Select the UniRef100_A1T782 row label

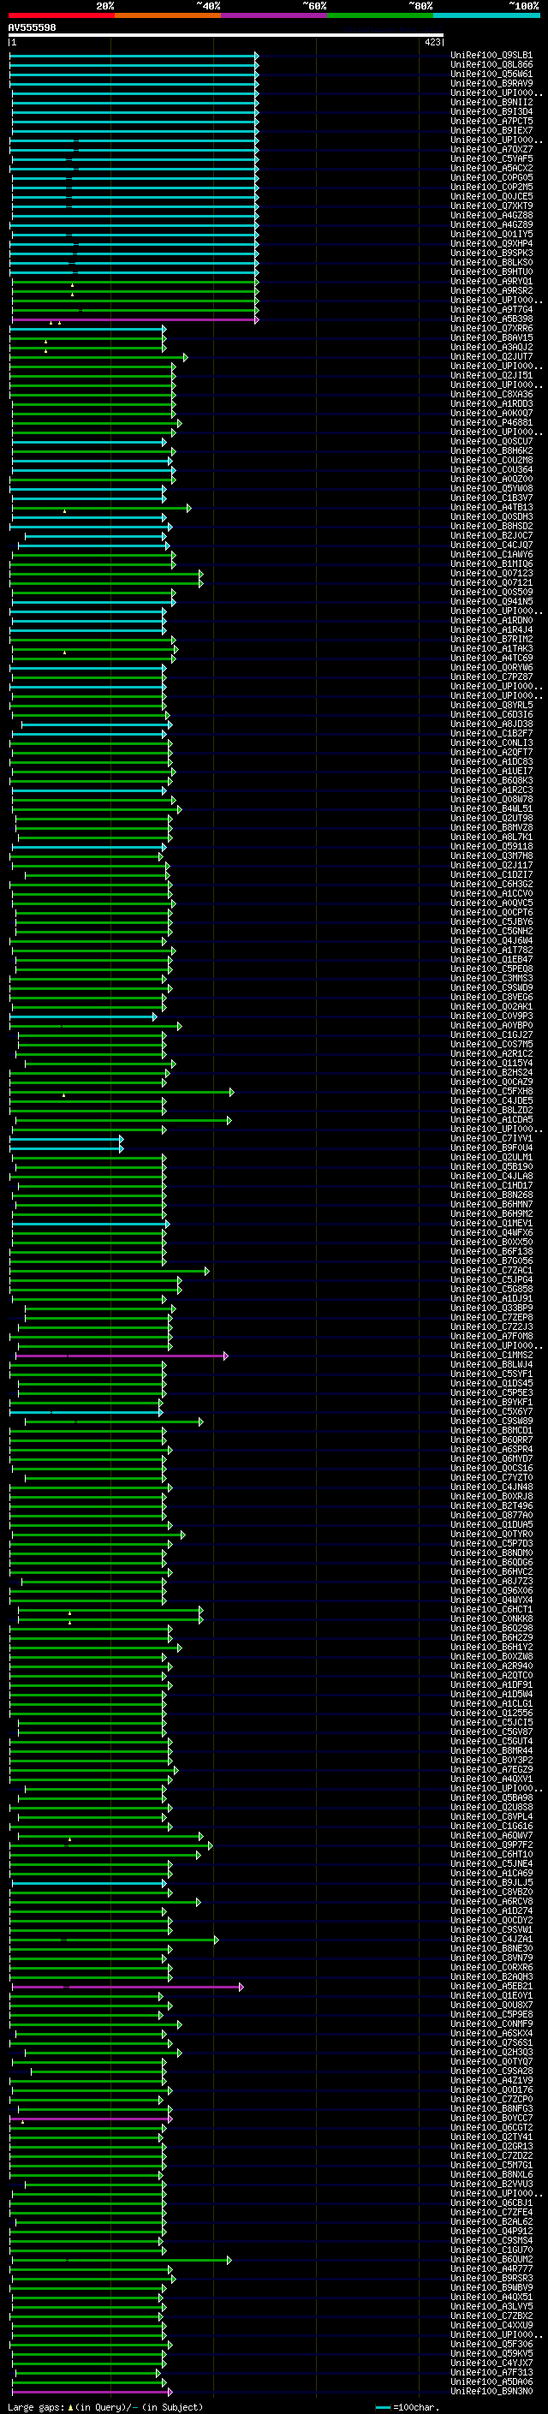(x=491, y=950)
